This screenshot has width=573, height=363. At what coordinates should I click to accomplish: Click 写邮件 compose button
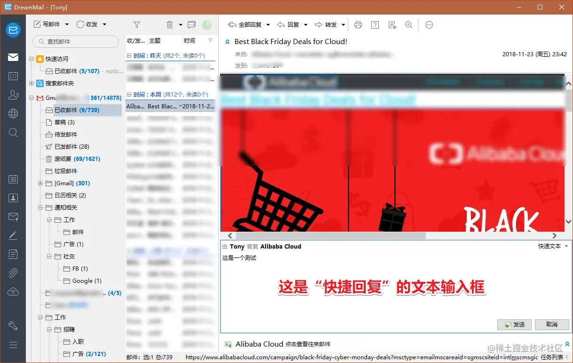(47, 24)
